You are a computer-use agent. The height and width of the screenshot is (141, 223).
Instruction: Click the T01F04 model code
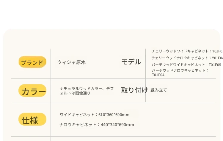tap(158, 75)
